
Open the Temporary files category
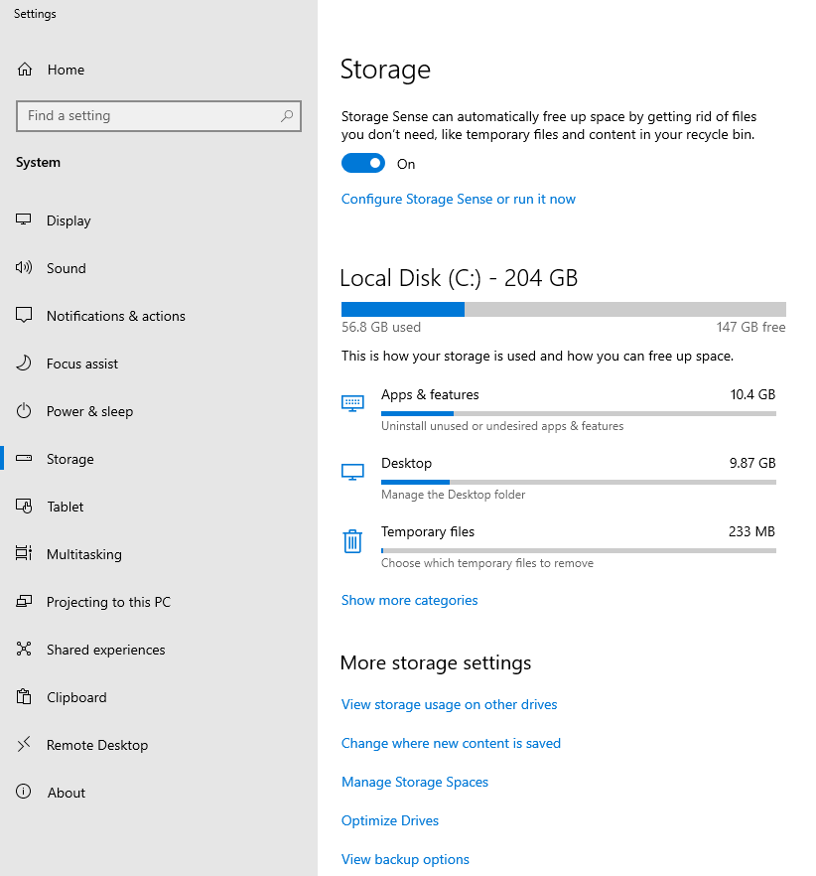coord(559,547)
